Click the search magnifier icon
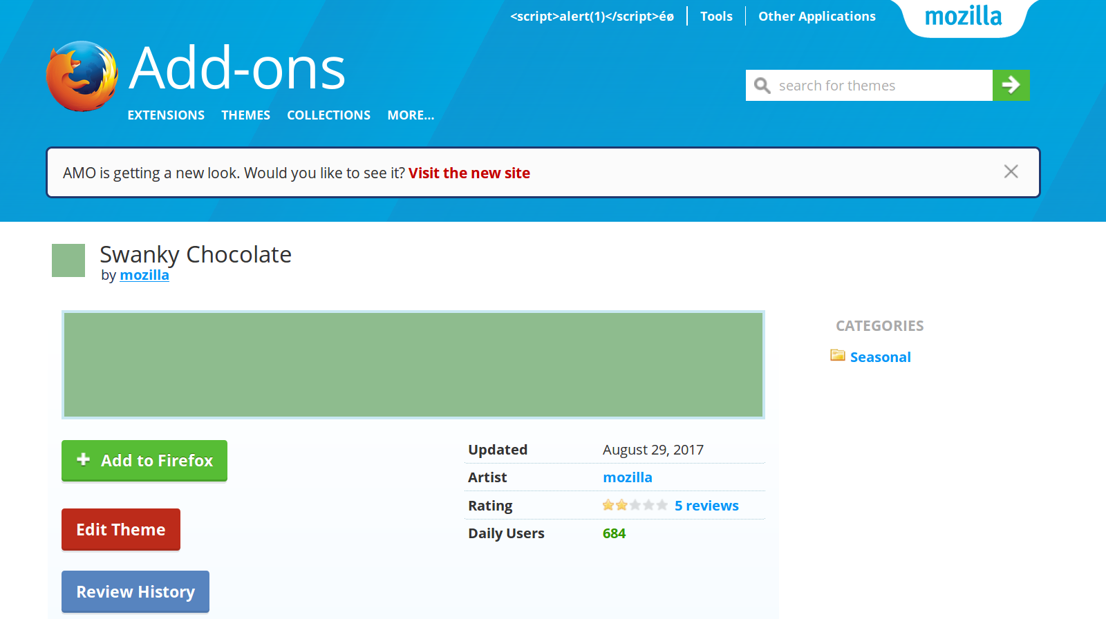This screenshot has height=619, width=1106. (762, 86)
